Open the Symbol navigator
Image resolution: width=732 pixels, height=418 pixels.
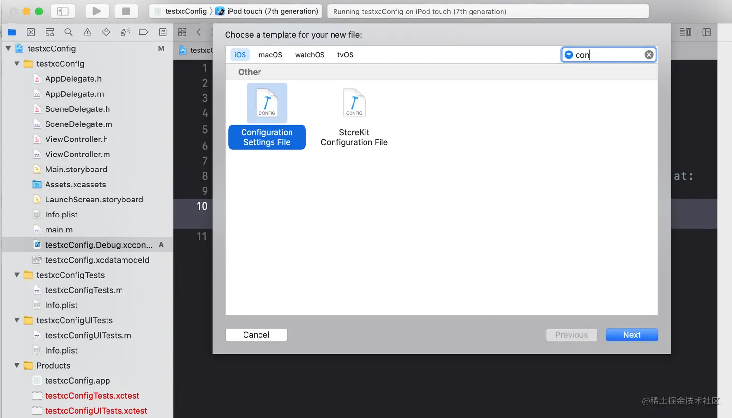pos(49,32)
